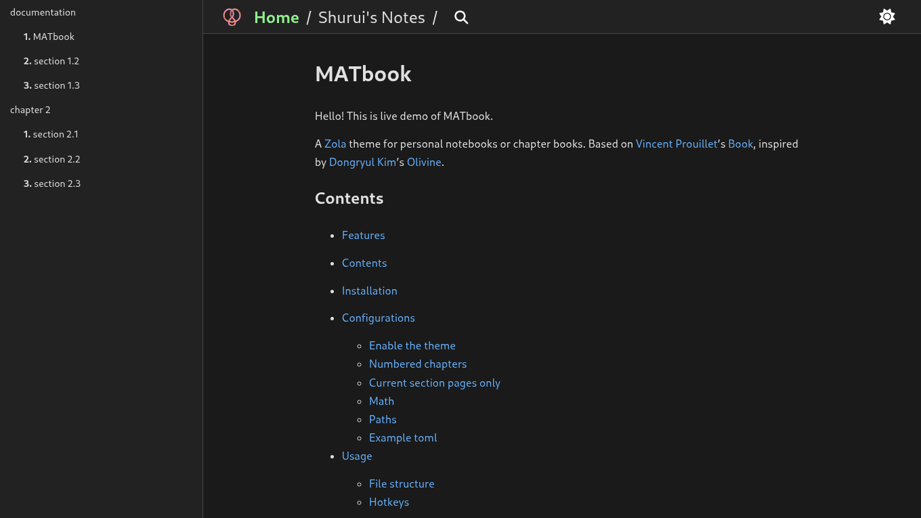Open the search with the magnifier icon
Screen dimensions: 921x518
click(461, 18)
